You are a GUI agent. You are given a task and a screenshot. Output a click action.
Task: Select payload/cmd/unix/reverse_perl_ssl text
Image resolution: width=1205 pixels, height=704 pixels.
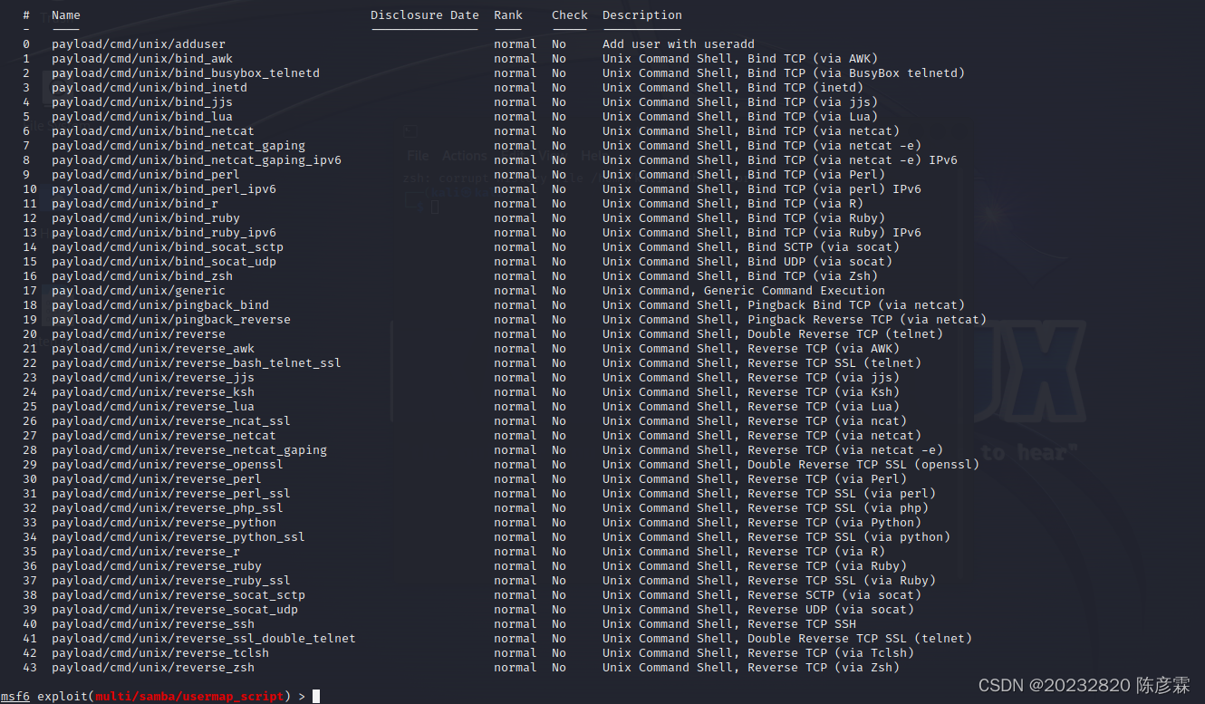(171, 494)
